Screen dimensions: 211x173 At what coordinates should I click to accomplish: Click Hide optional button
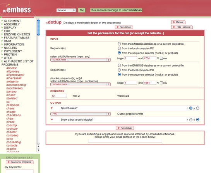click(x=182, y=27)
